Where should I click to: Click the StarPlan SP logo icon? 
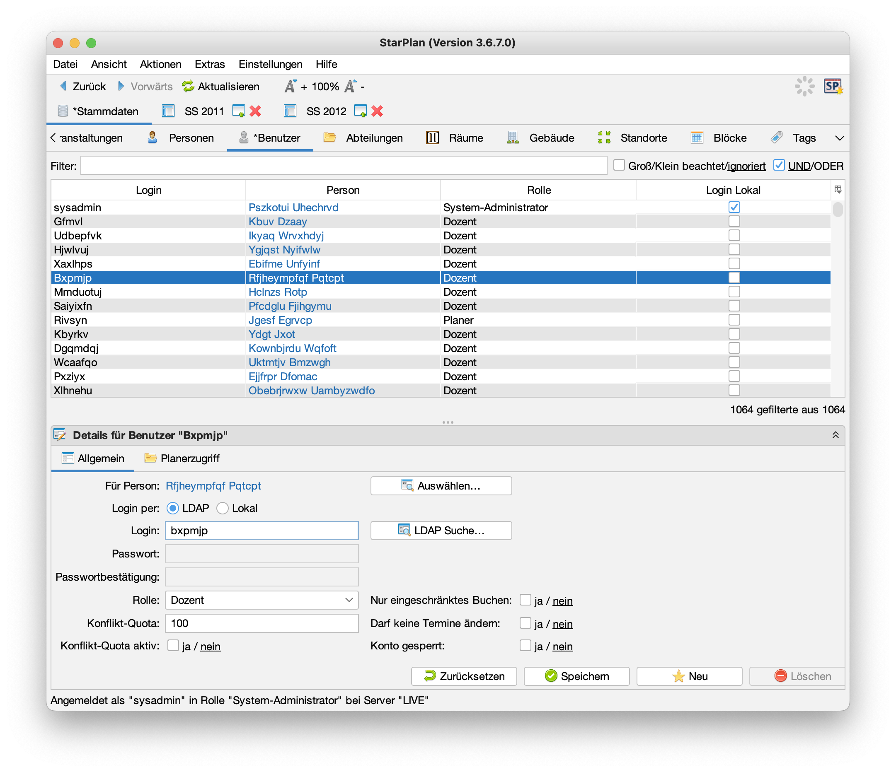(833, 87)
